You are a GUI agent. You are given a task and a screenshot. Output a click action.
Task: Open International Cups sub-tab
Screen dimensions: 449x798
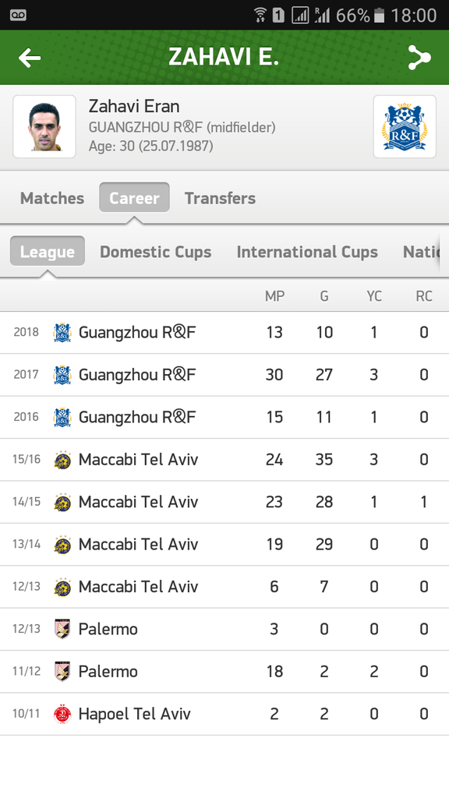[307, 252]
